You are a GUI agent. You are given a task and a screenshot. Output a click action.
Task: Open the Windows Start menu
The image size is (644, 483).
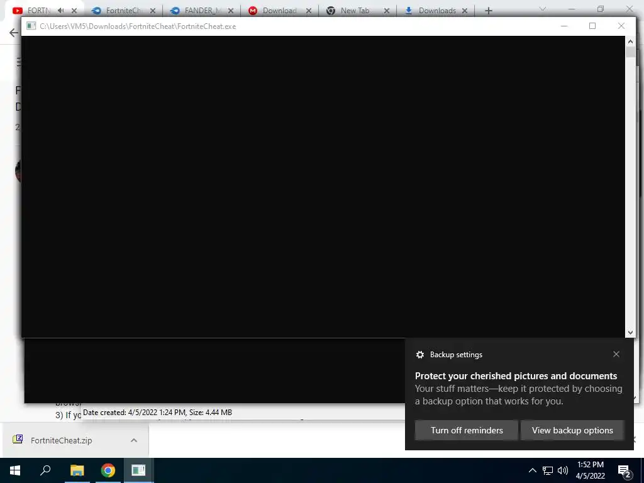tap(15, 470)
